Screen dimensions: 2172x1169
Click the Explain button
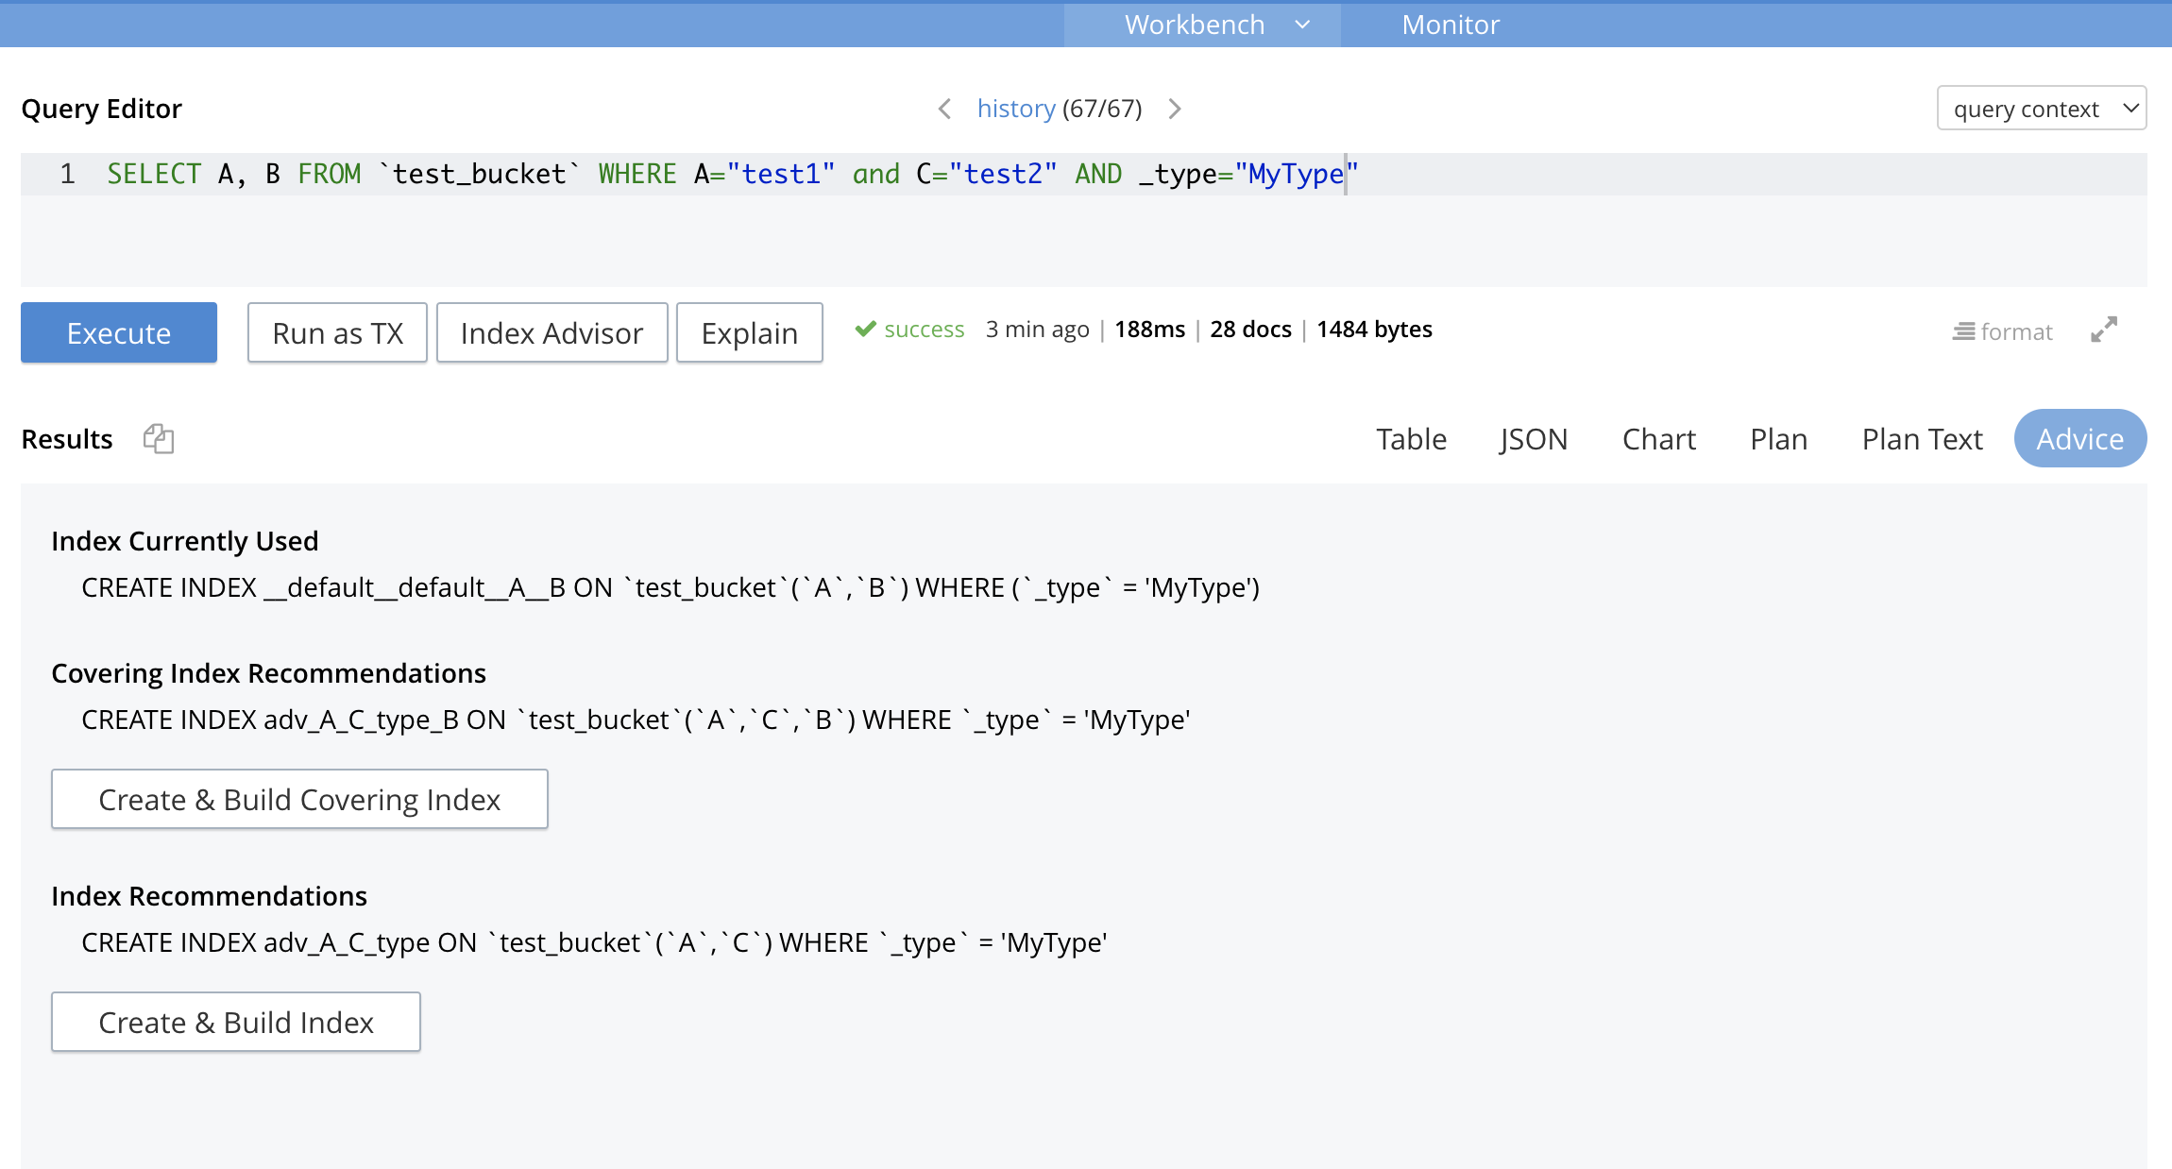[x=749, y=332]
